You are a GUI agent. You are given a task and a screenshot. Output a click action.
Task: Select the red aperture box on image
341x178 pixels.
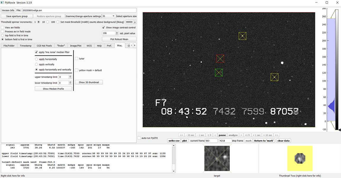(220, 59)
